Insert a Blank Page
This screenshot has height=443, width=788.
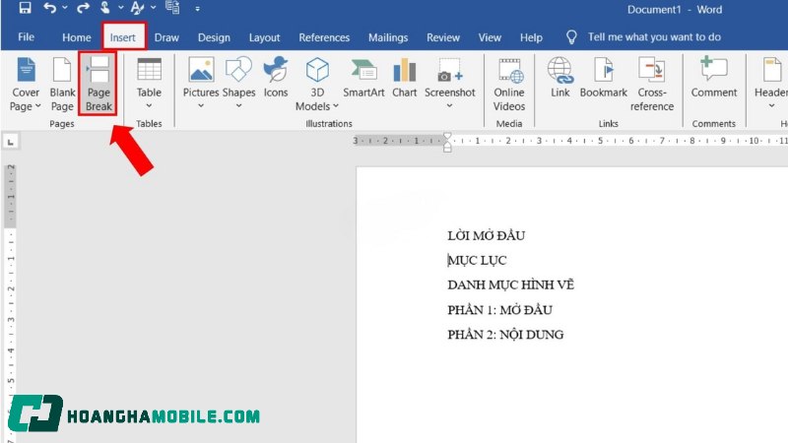(x=62, y=83)
